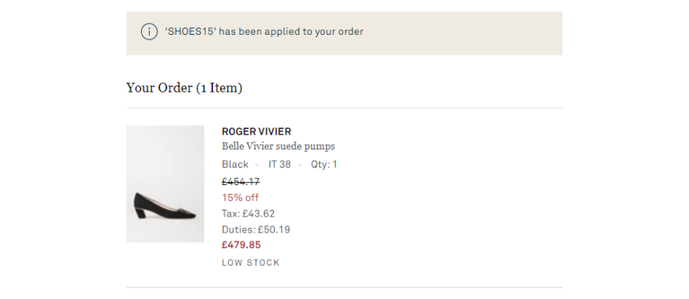Click the info icon in the promo banner
Image resolution: width=689 pixels, height=299 pixels.
(x=149, y=32)
